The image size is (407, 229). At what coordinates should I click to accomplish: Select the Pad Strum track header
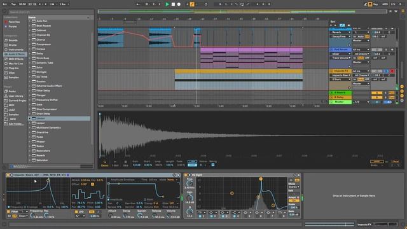(340, 50)
